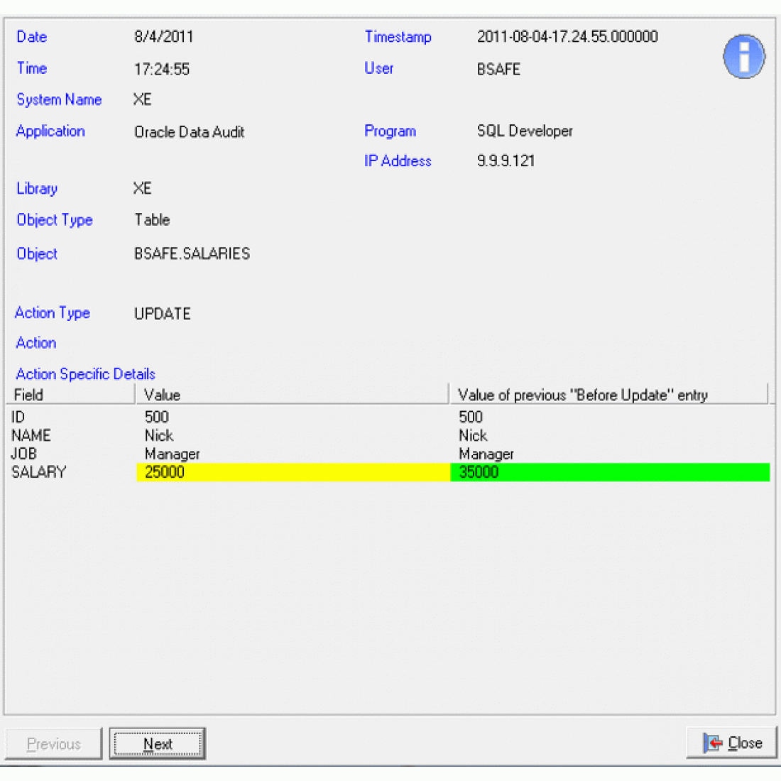Click the Next button
This screenshot has width=781, height=781.
[x=158, y=743]
